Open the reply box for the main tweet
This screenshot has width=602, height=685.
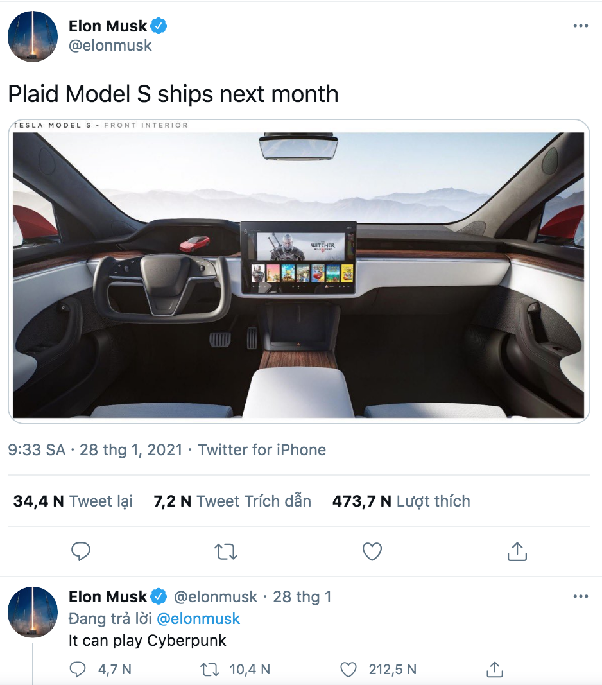(81, 551)
